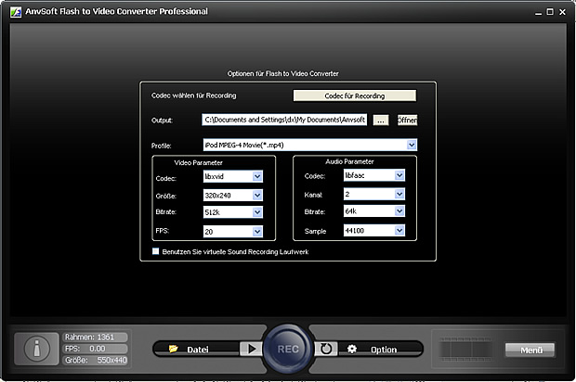The width and height of the screenshot is (576, 382).
Task: Minimize the converter window
Action: pos(538,12)
